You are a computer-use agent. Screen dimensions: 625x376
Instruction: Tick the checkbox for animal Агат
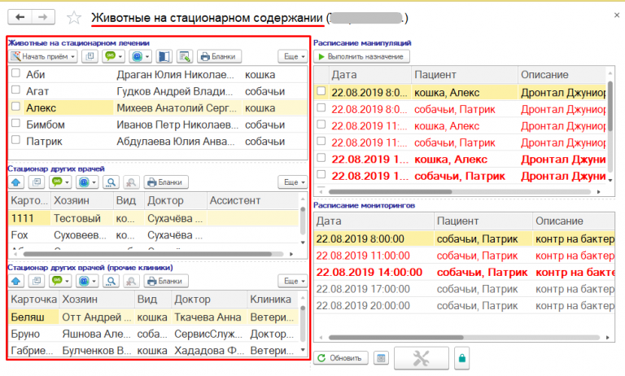[15, 90]
